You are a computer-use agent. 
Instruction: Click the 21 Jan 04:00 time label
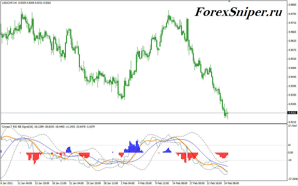76,183
